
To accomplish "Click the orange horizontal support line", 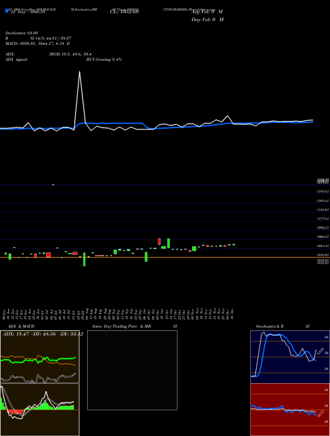I will click(165, 258).
